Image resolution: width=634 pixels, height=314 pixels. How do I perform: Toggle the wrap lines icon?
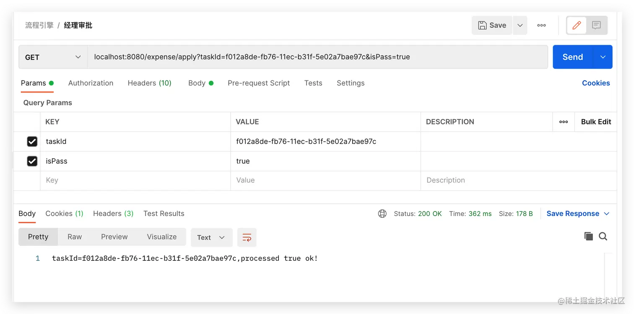247,237
